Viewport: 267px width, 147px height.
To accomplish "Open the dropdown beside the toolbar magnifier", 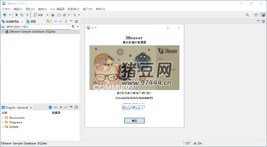I will (79, 15).
